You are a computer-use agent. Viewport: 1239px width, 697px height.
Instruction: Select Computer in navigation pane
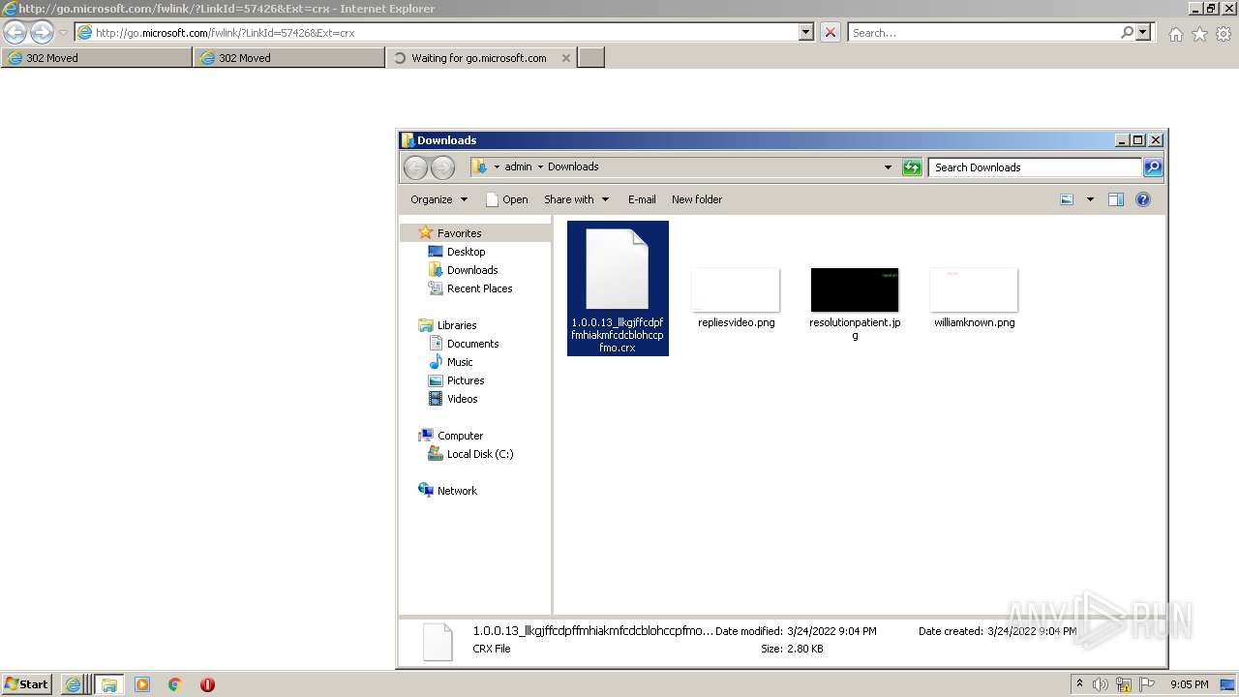[x=460, y=436]
